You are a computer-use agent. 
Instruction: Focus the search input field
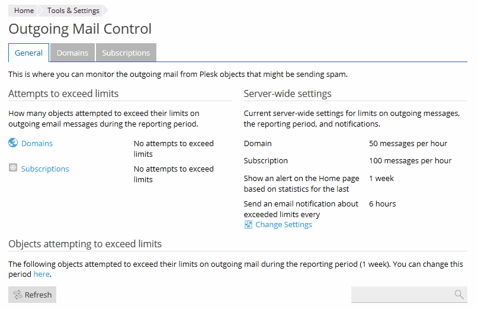[402, 295]
